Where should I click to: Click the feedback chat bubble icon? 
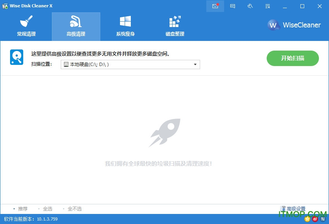[233, 6]
